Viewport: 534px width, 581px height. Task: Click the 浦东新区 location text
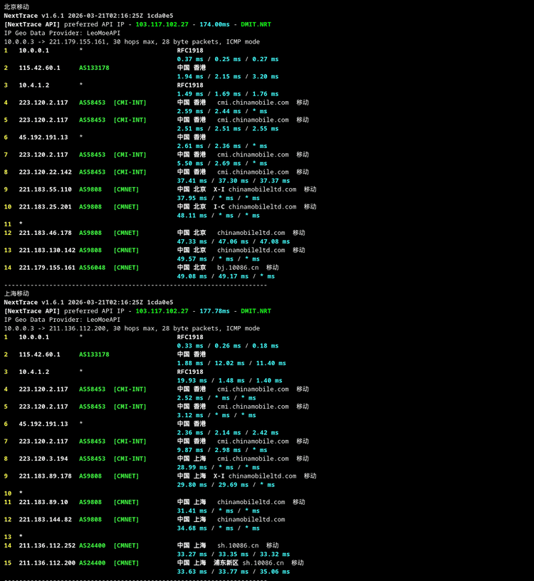[226, 562]
